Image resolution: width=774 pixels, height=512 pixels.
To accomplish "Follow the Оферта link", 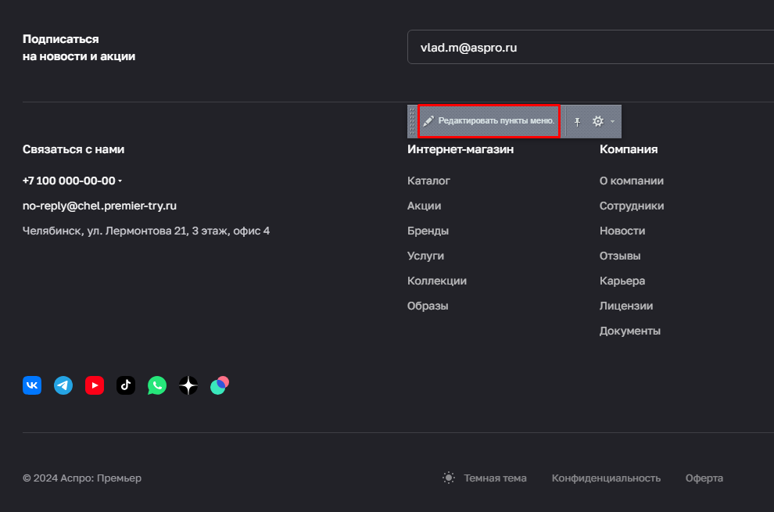I will [704, 478].
